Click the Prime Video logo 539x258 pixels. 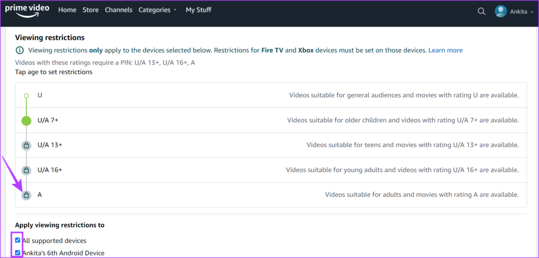click(x=28, y=11)
